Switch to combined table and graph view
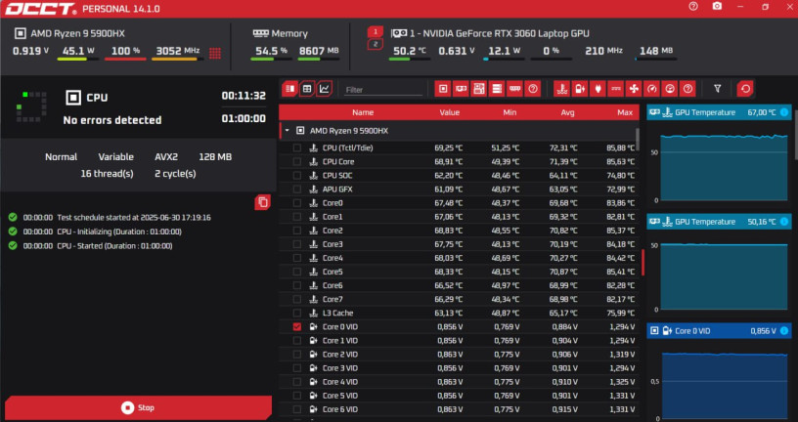The height and width of the screenshot is (422, 798). (x=290, y=89)
